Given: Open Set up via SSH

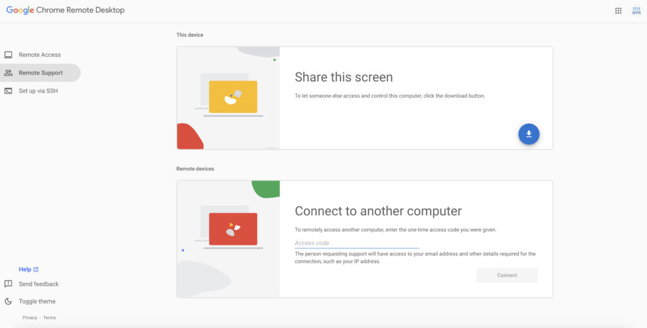Looking at the screenshot, I should 40,91.
